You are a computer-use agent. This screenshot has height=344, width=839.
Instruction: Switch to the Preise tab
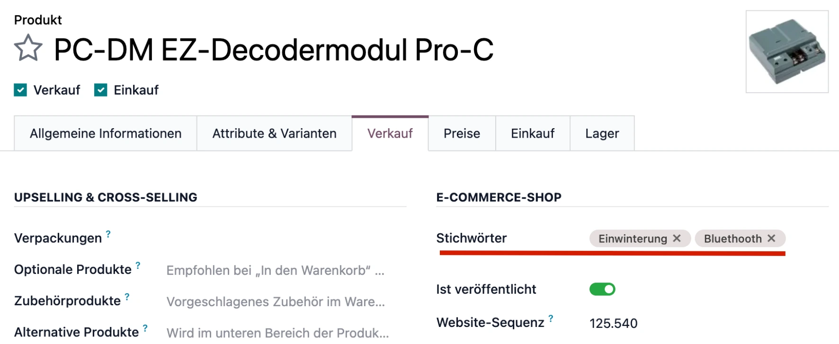461,133
